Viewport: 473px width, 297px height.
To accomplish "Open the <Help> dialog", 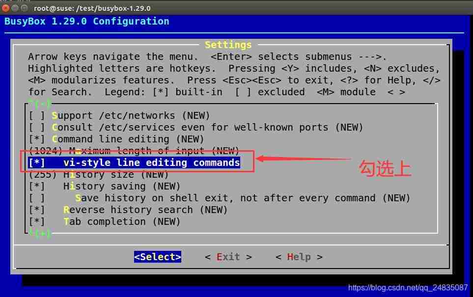I will point(299,256).
